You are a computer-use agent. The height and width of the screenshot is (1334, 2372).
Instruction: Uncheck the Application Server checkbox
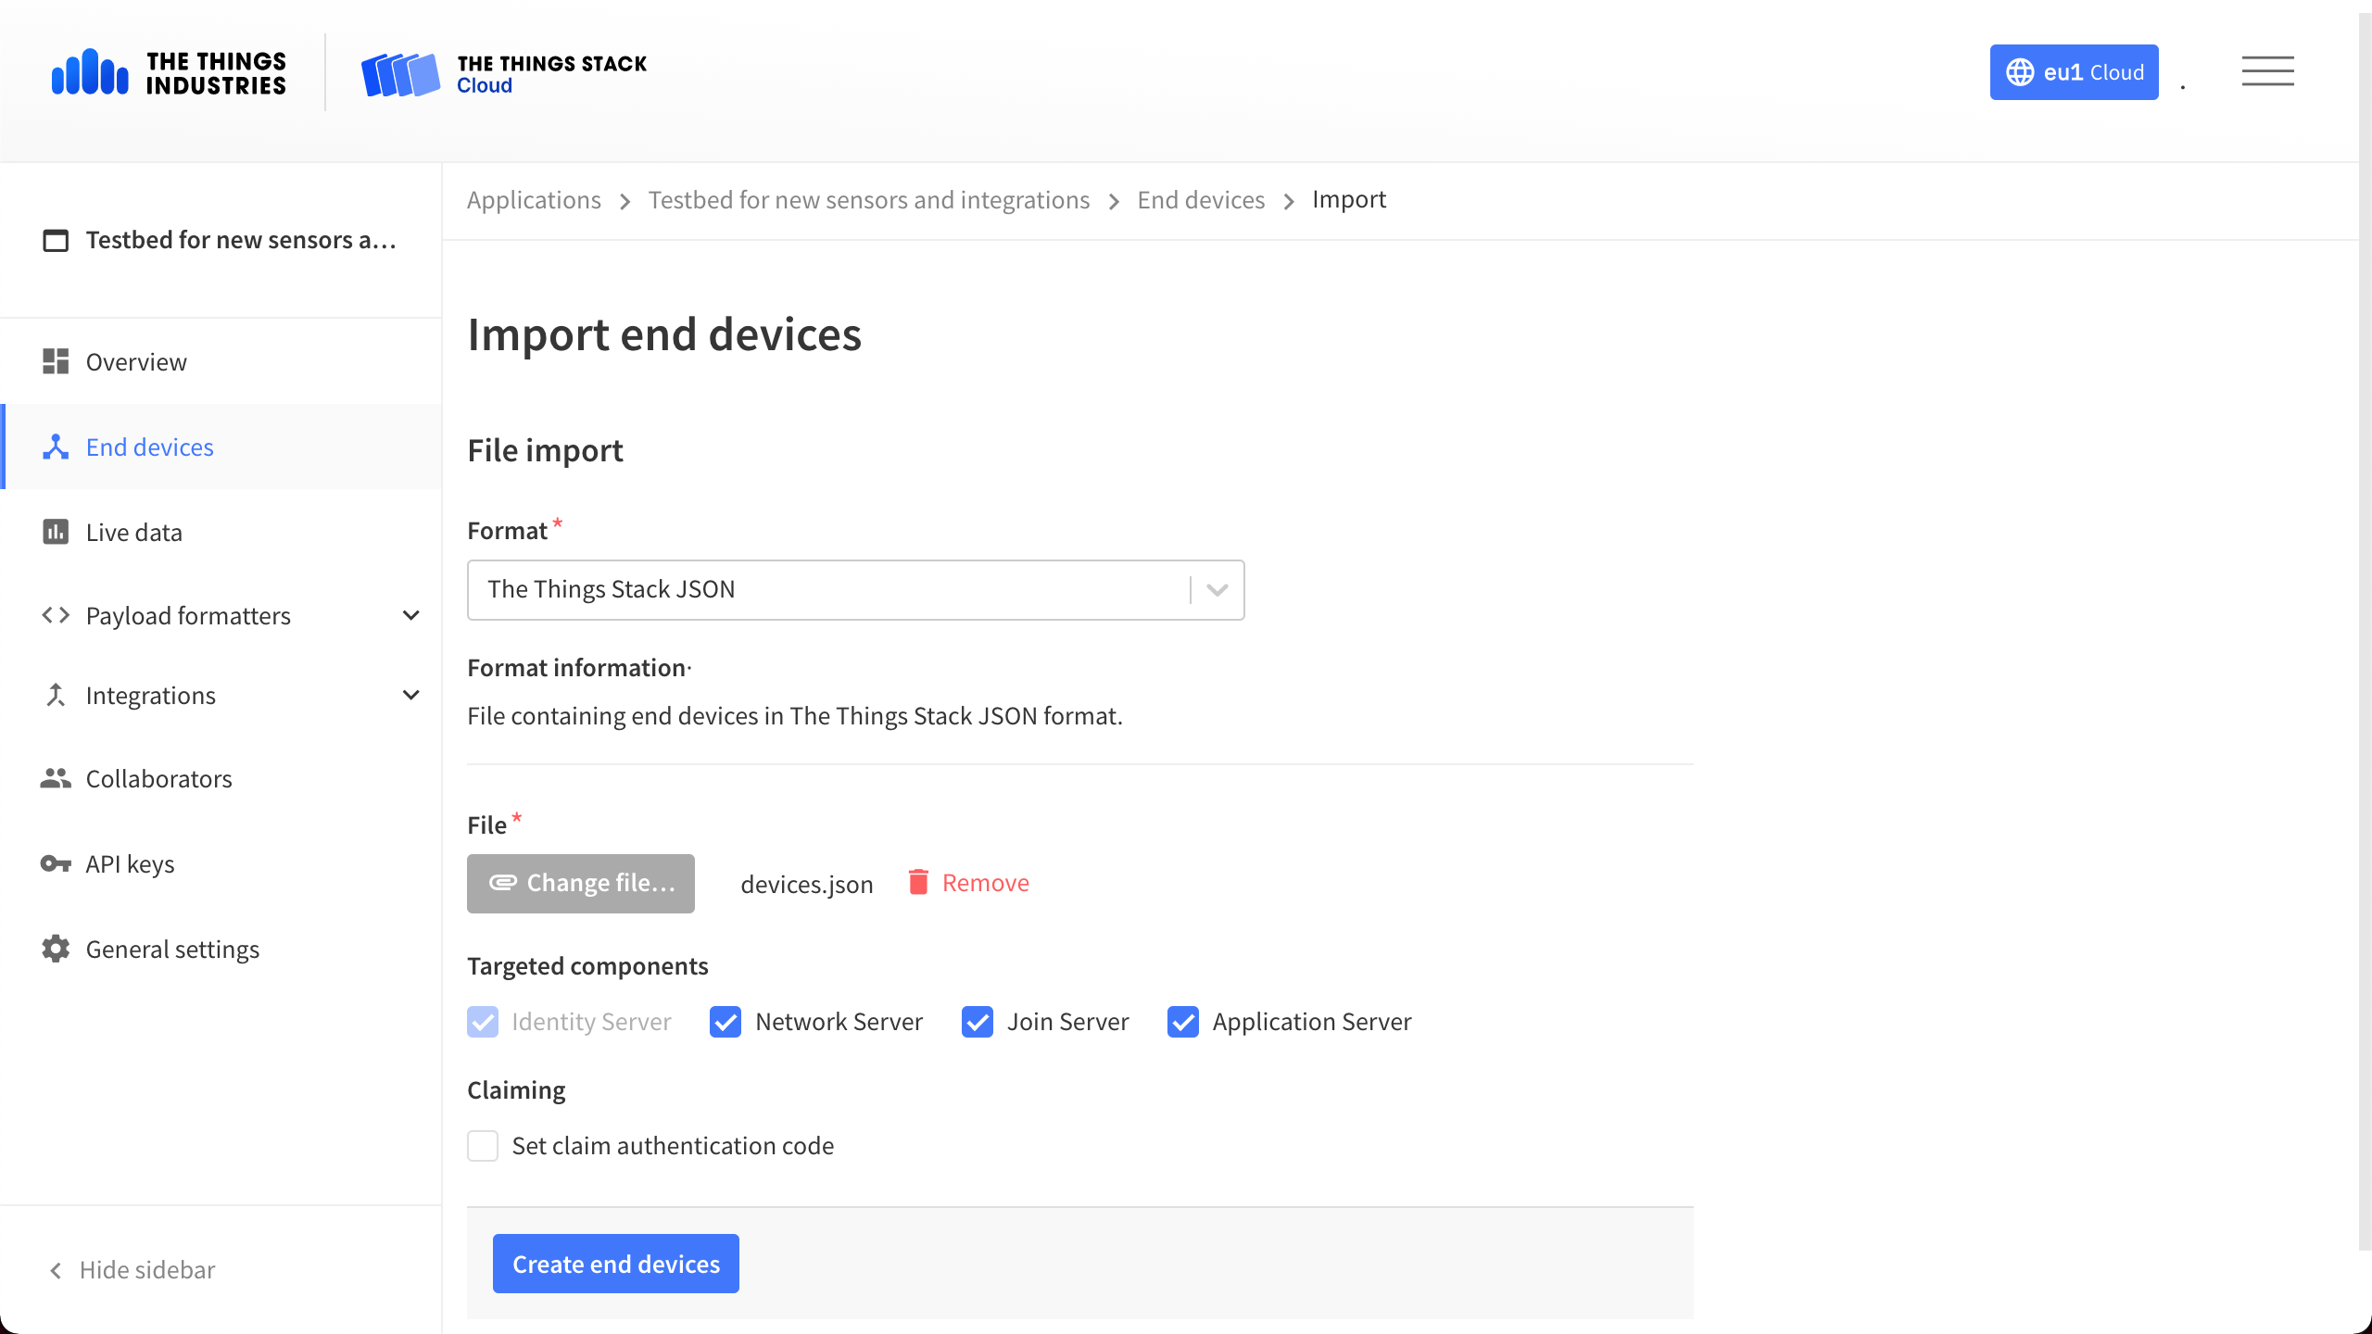[x=1183, y=1022]
